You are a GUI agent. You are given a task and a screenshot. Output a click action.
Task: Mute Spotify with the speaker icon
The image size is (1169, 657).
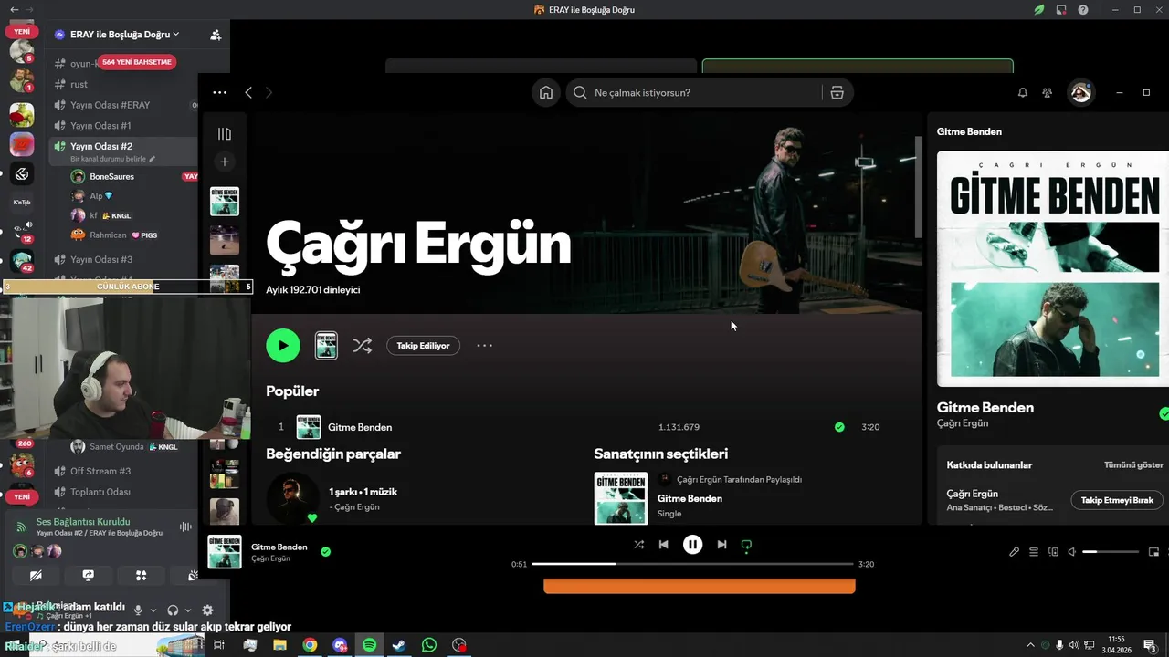[1072, 552]
